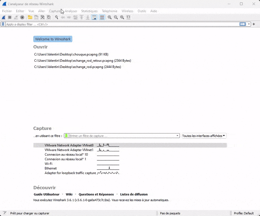Toggle auto-scroll during live capture

94,17
